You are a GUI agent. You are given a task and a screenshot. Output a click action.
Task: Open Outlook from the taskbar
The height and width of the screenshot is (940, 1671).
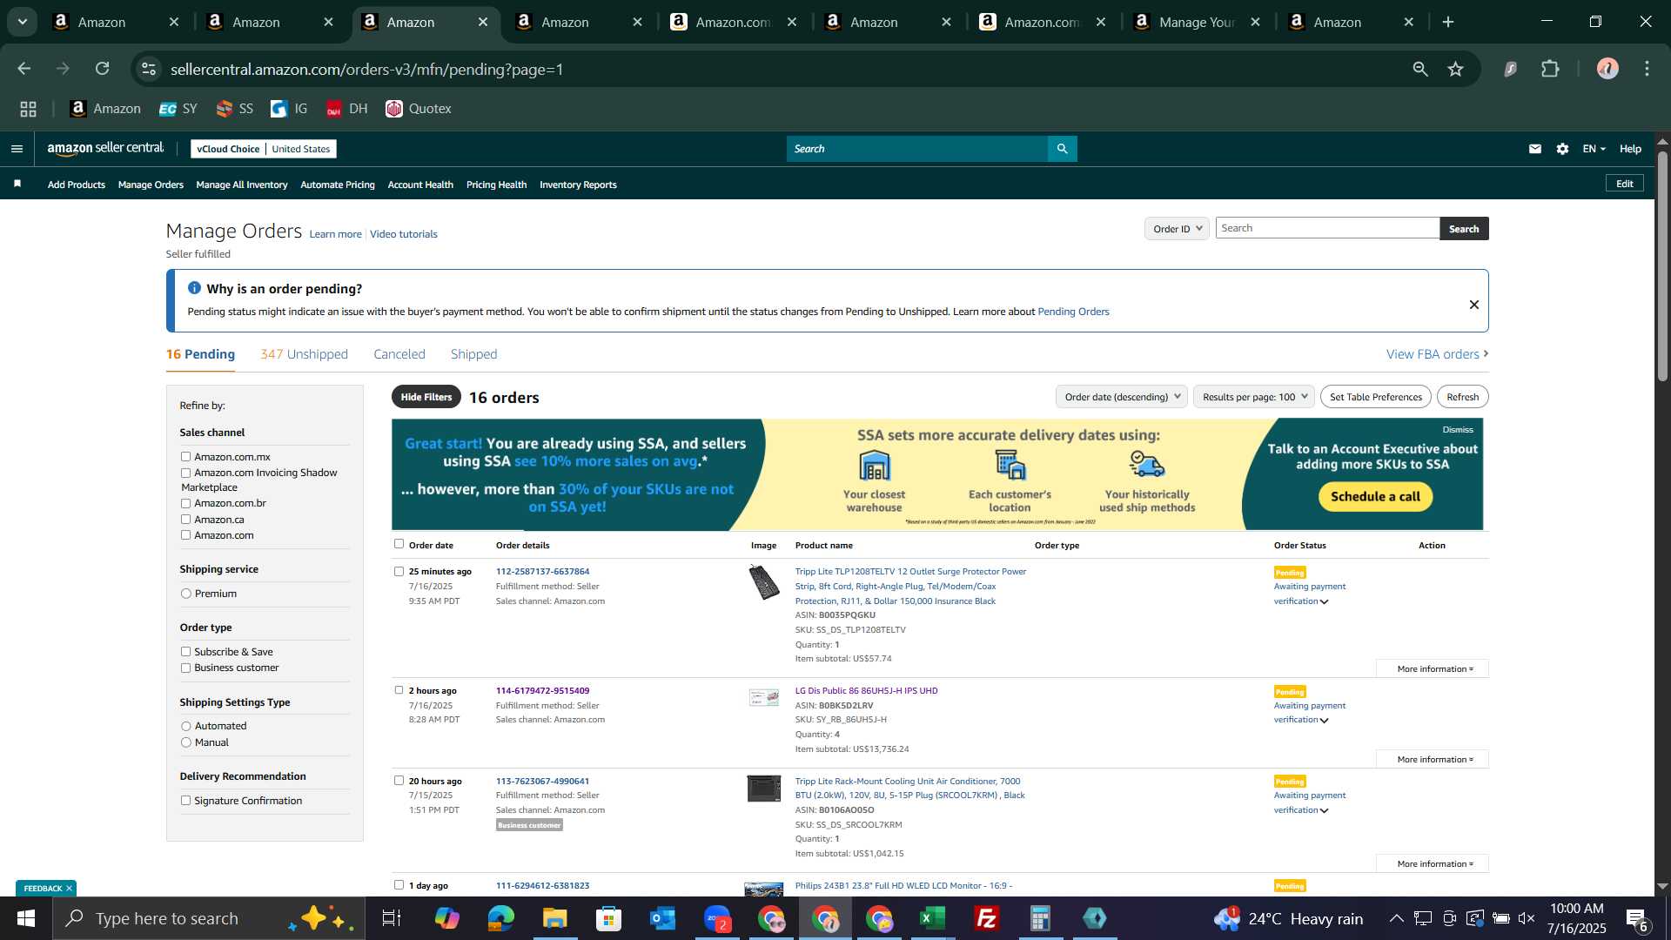point(663,918)
